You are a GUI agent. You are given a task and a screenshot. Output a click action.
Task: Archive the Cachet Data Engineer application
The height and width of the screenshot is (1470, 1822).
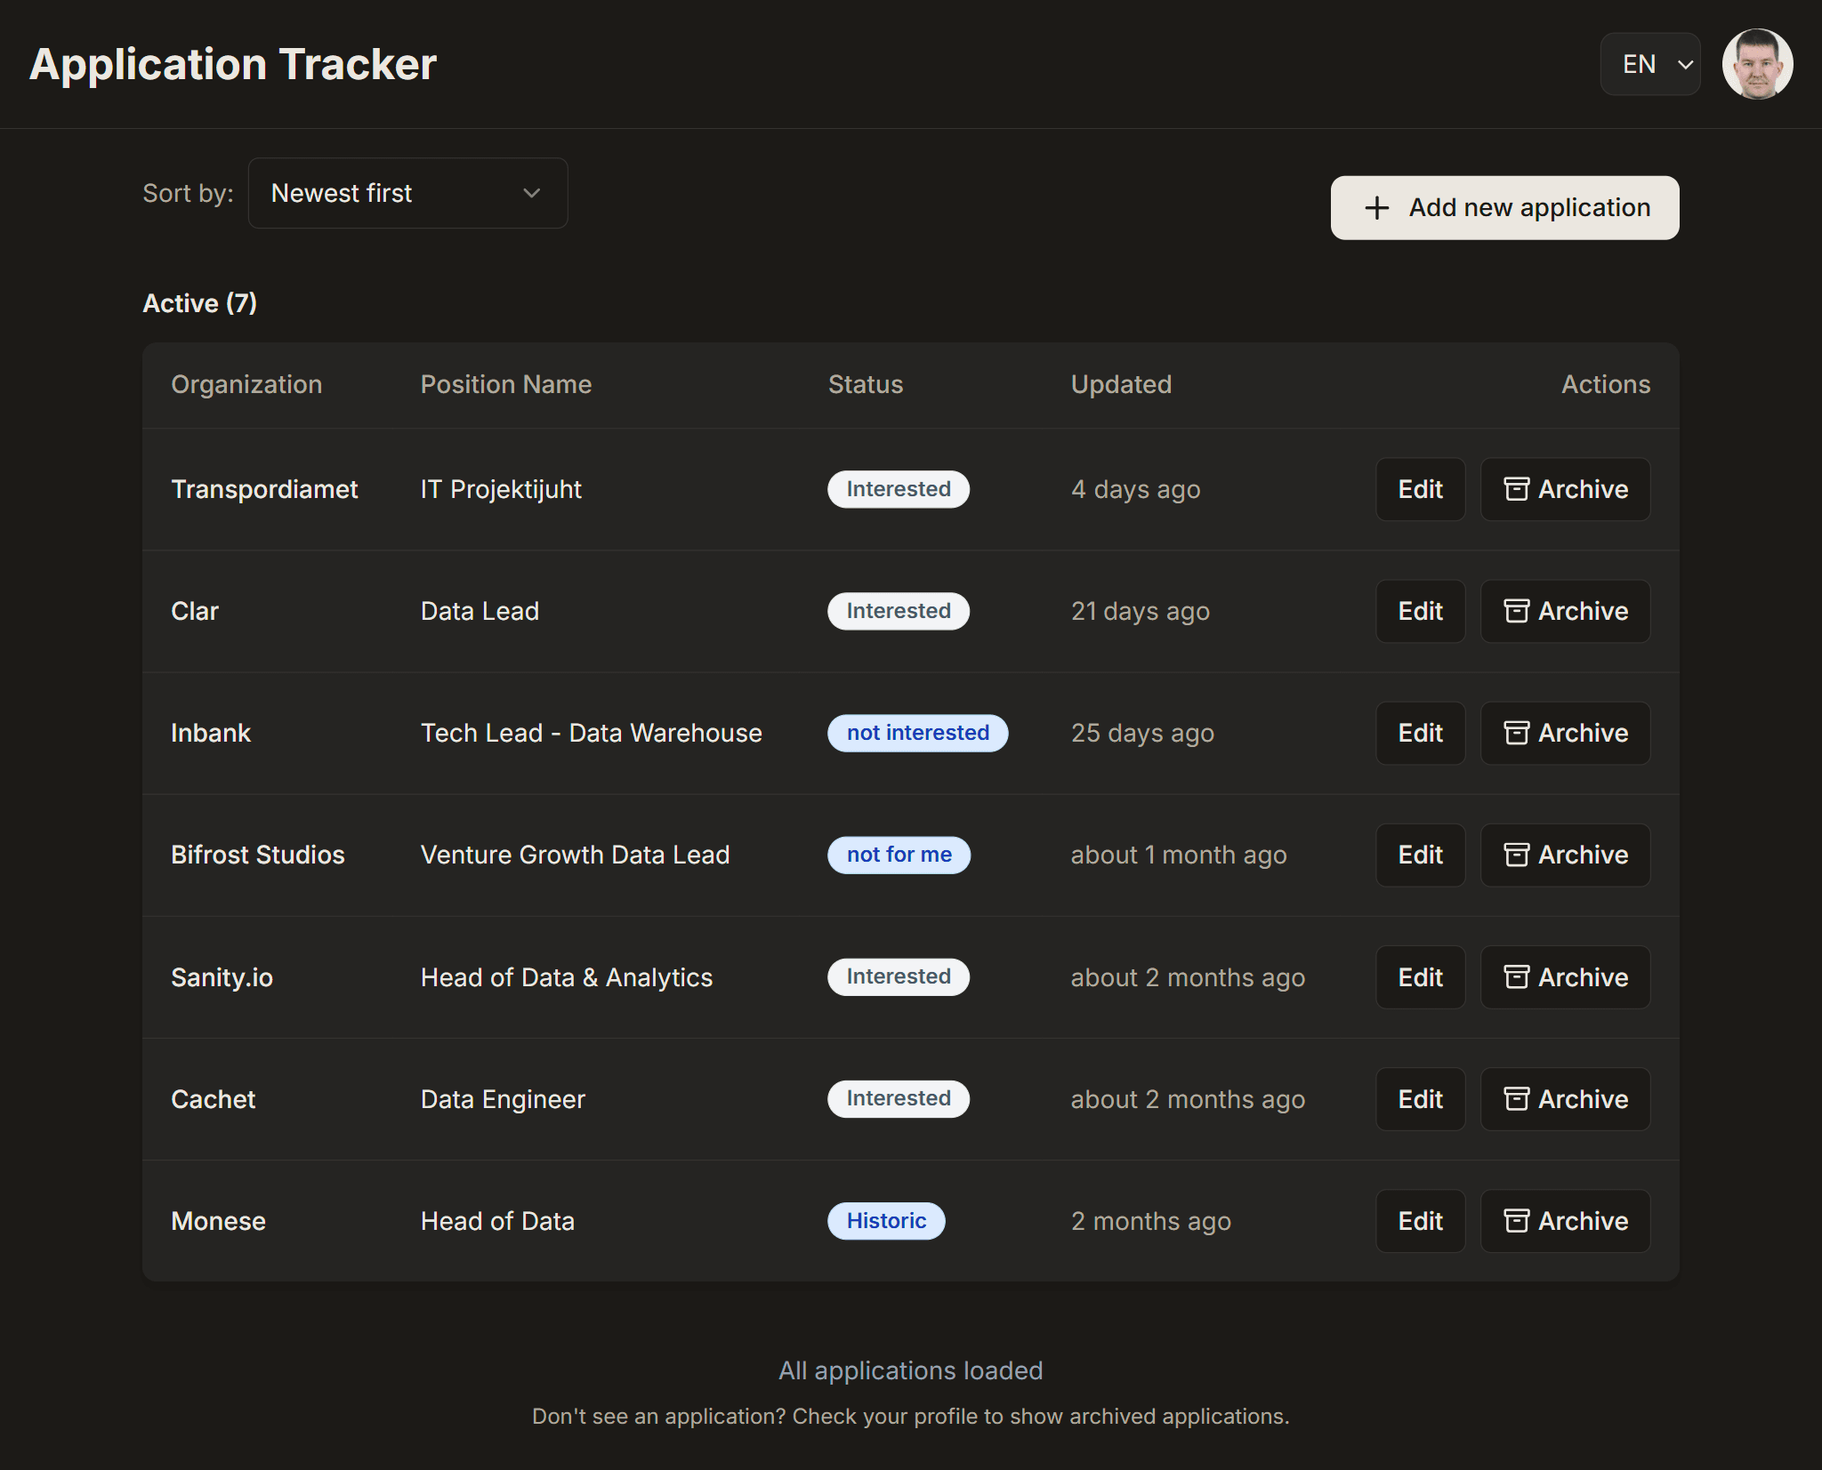pos(1565,1099)
